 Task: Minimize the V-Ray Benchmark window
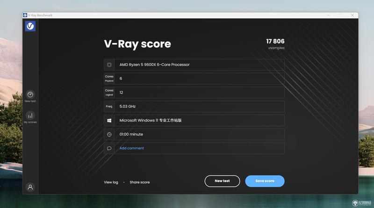point(329,15)
